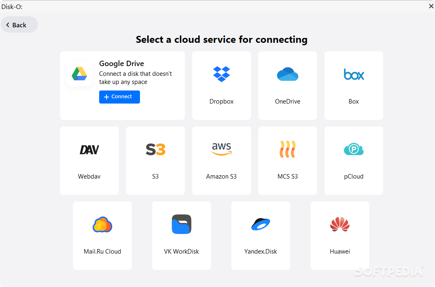Screen dimensions: 435x287
Task: Choose the VK WorkDisk folder icon
Action: click(182, 224)
